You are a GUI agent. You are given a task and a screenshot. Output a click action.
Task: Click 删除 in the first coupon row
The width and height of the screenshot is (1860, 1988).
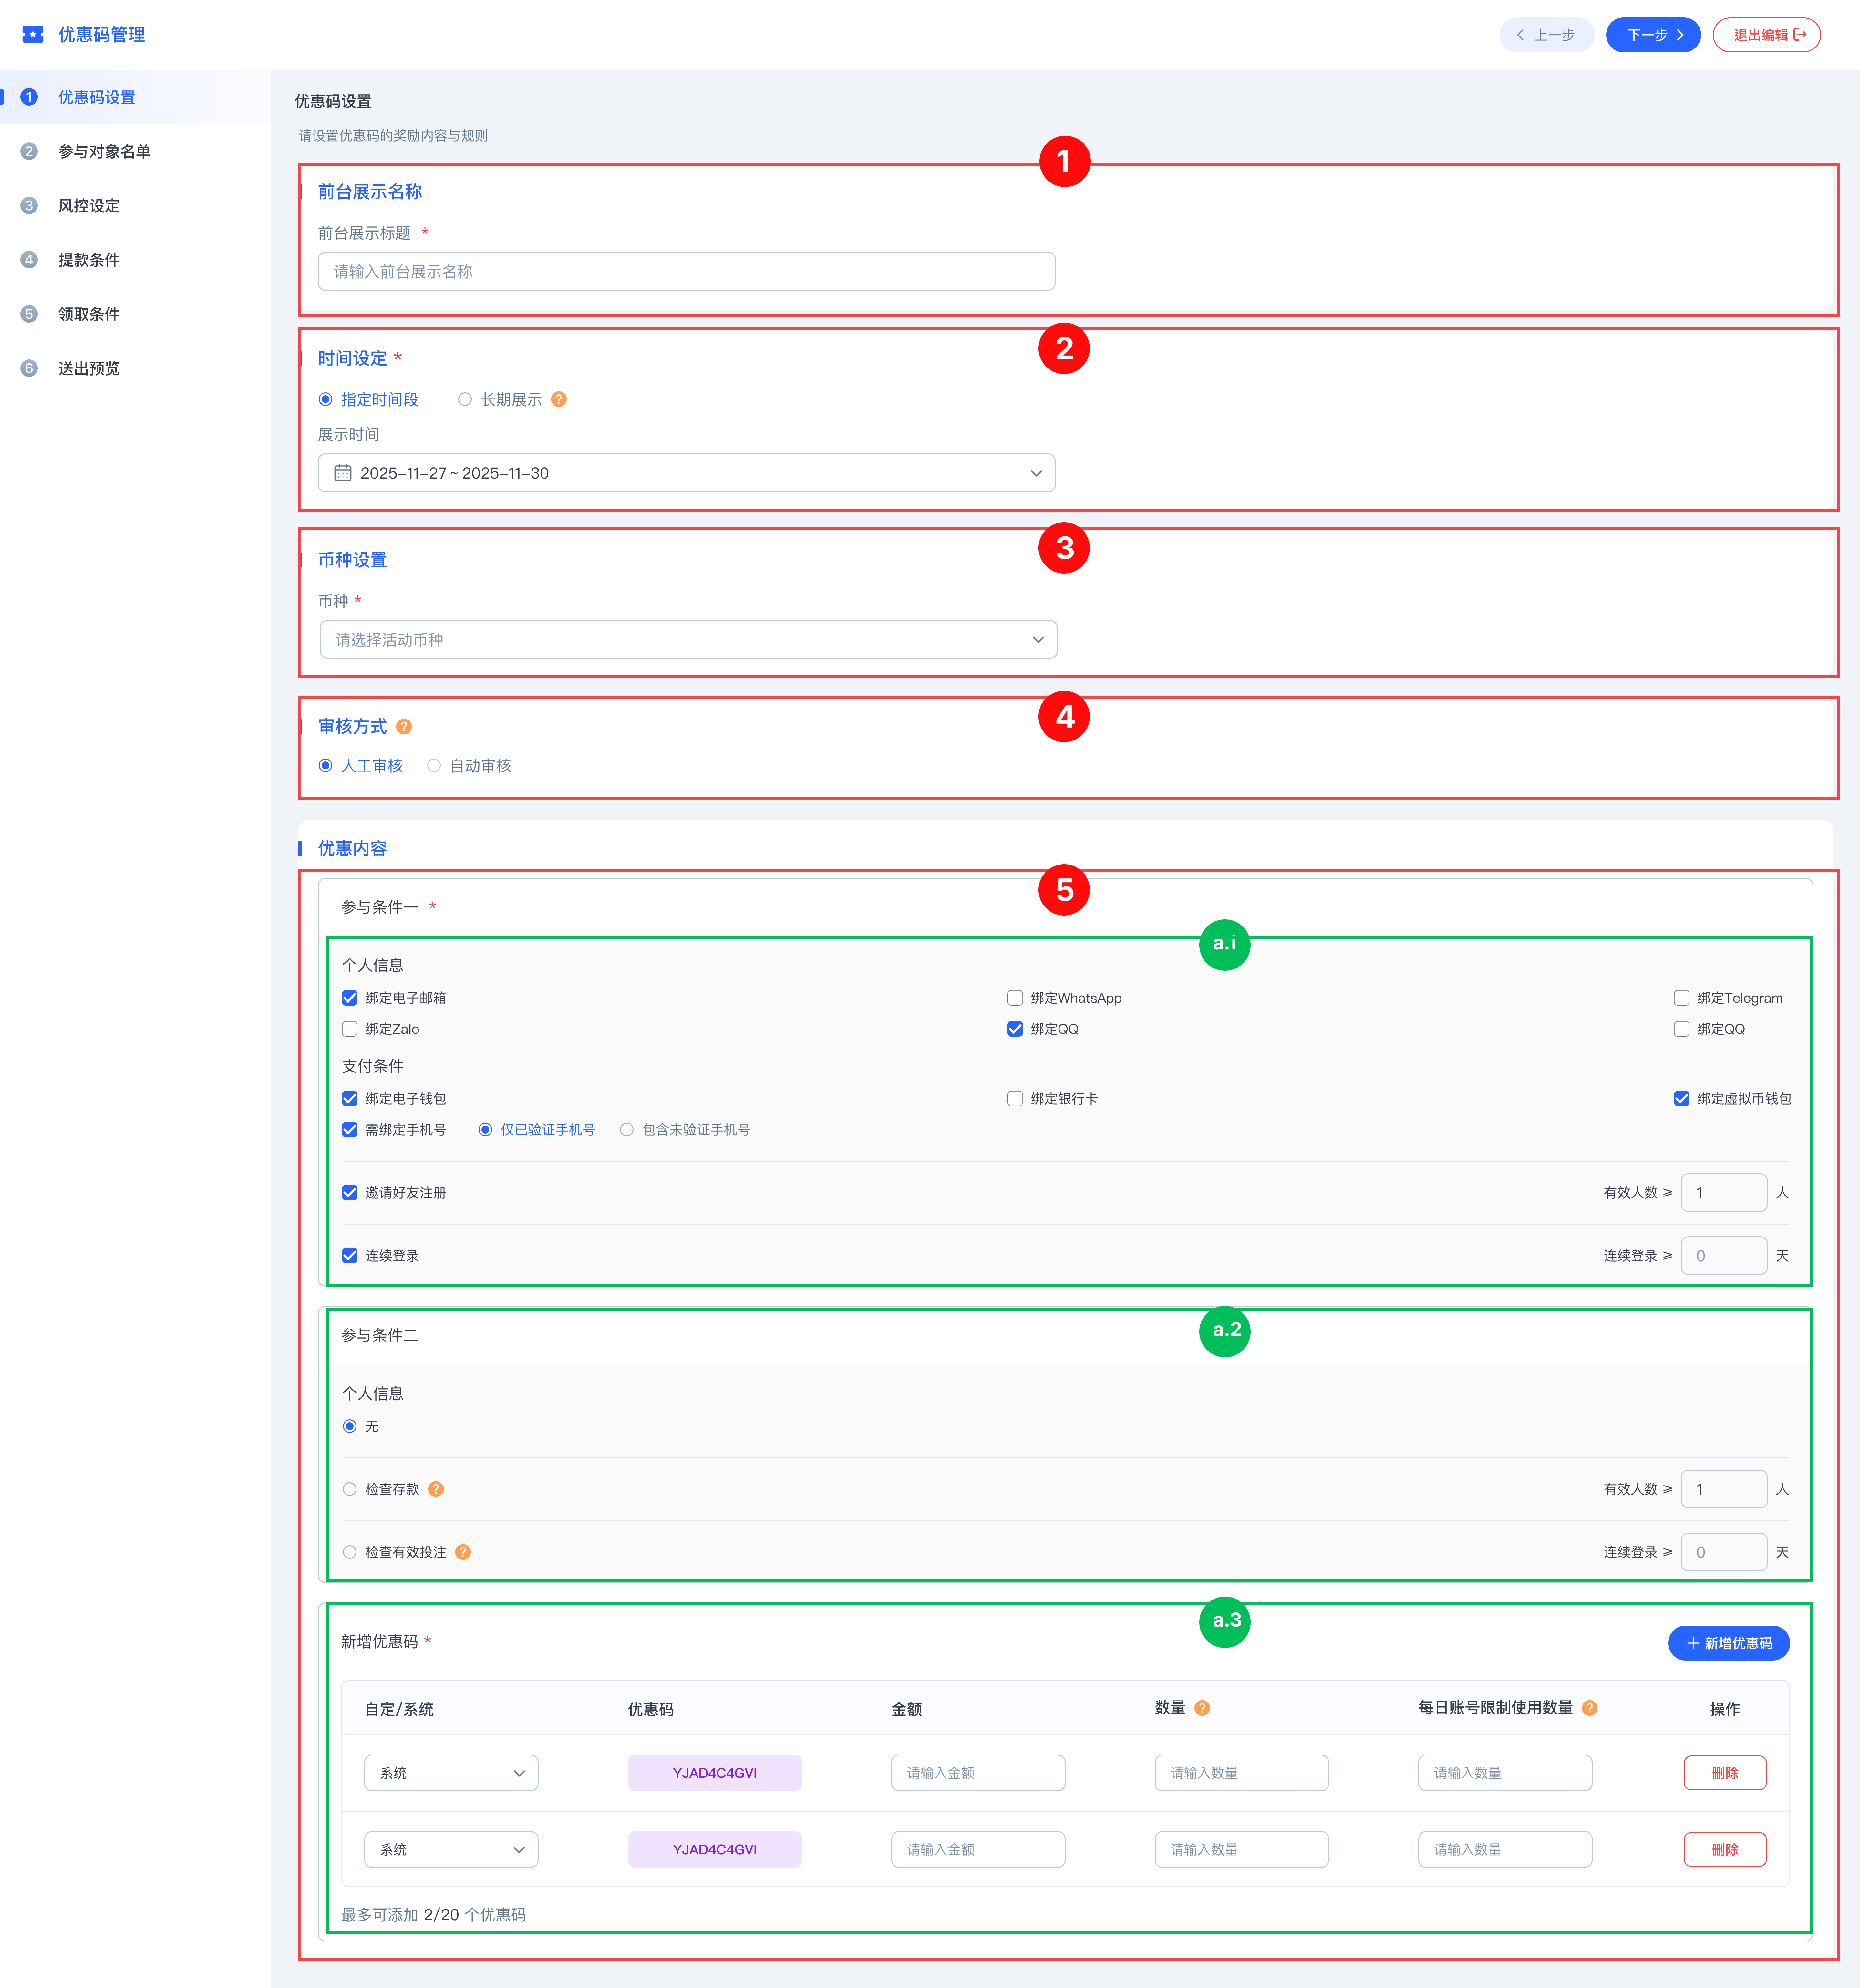pos(1725,1773)
